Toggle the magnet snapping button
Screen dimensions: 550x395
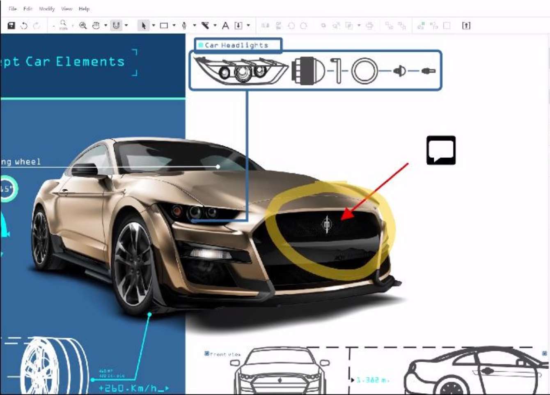116,25
